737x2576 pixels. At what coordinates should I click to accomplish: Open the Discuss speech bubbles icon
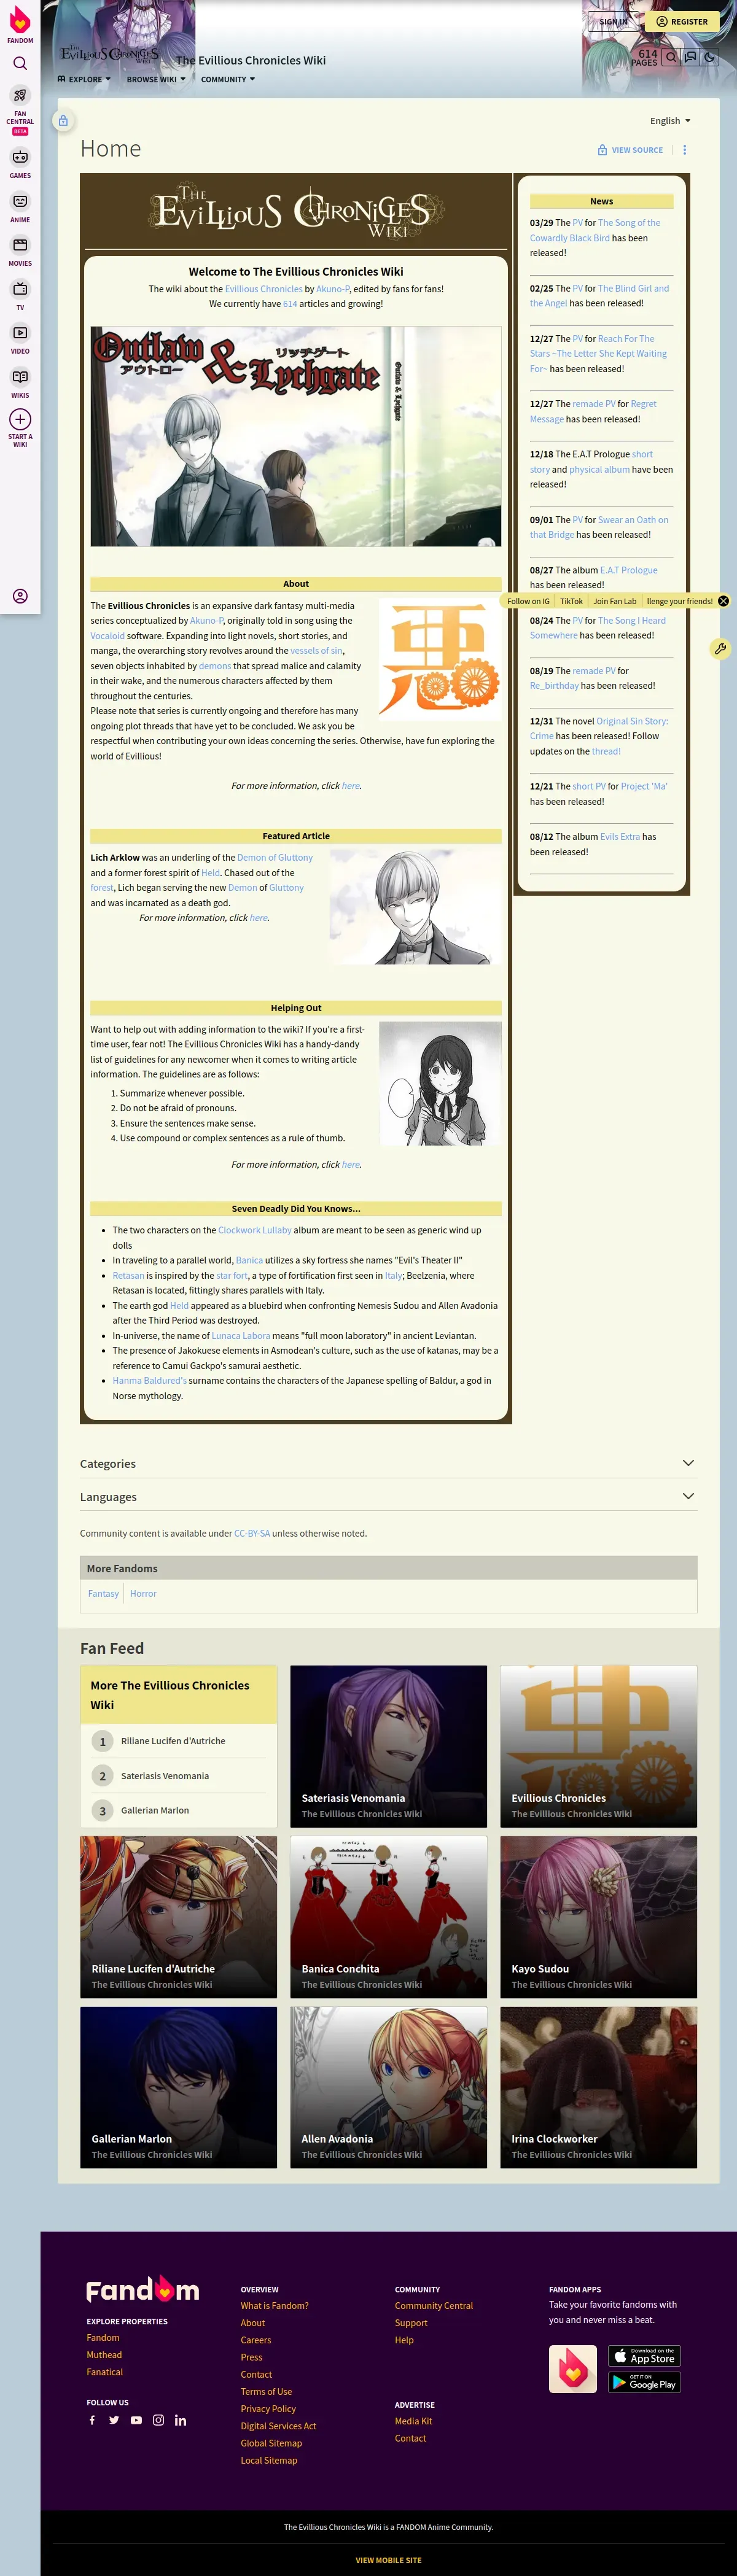690,58
